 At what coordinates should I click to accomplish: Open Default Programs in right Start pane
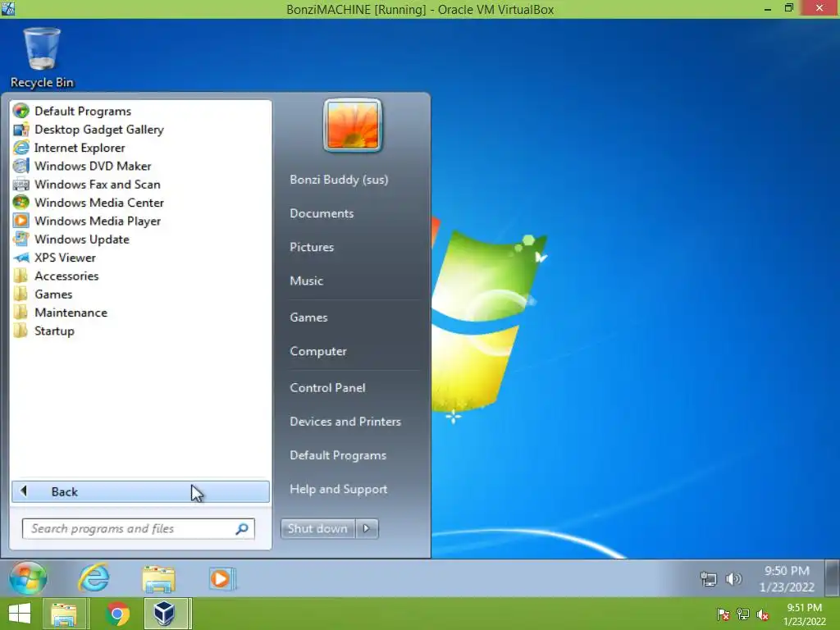point(337,455)
